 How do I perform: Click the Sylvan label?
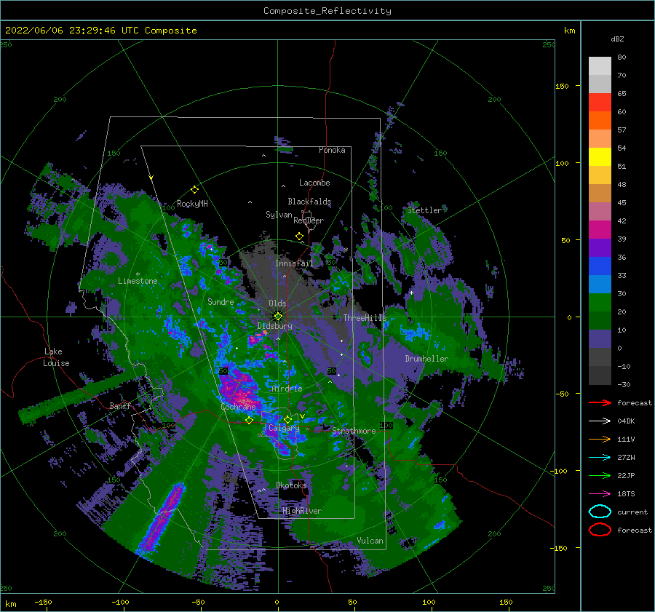coord(279,215)
